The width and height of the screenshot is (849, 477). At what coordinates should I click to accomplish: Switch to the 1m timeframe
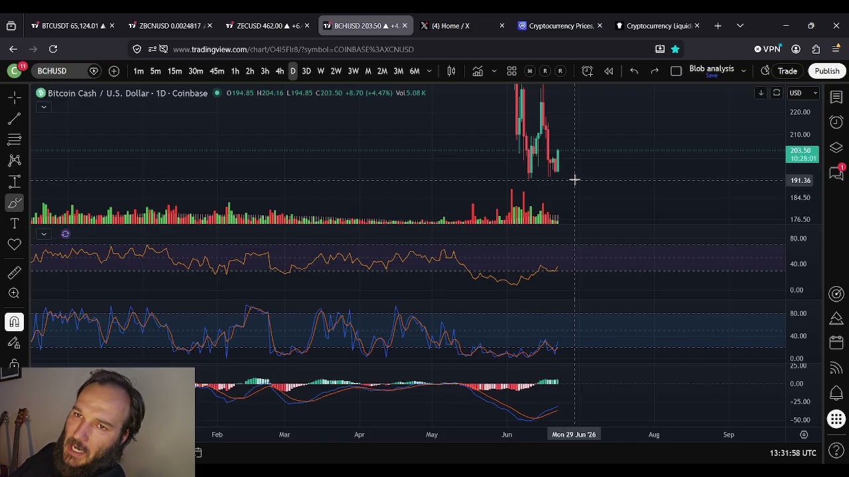point(139,71)
